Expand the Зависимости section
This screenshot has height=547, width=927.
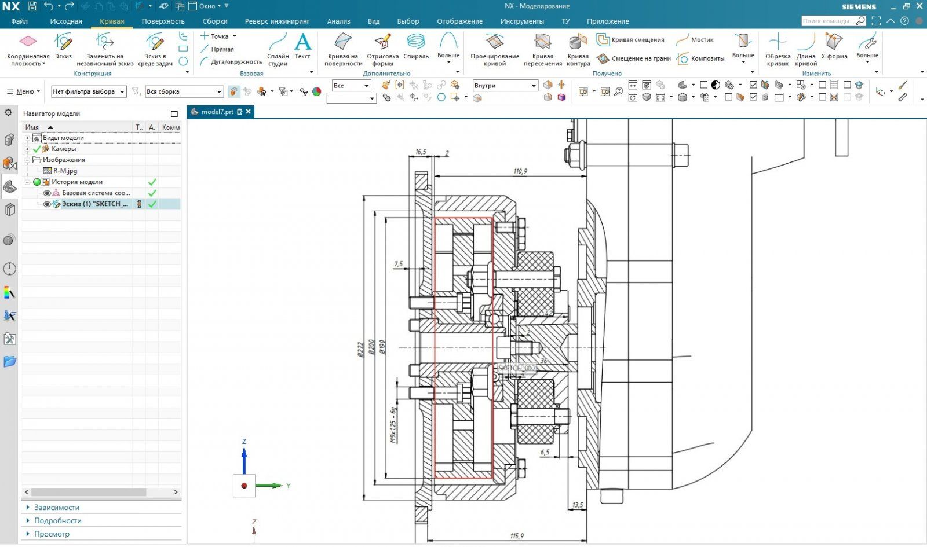(x=56, y=508)
